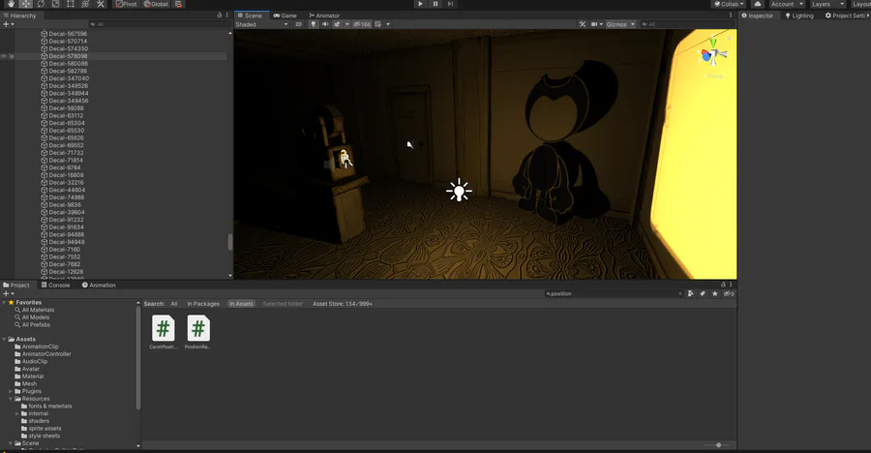Viewport: 871px width, 453px height.
Task: Switch to the Animator tab
Action: click(324, 15)
